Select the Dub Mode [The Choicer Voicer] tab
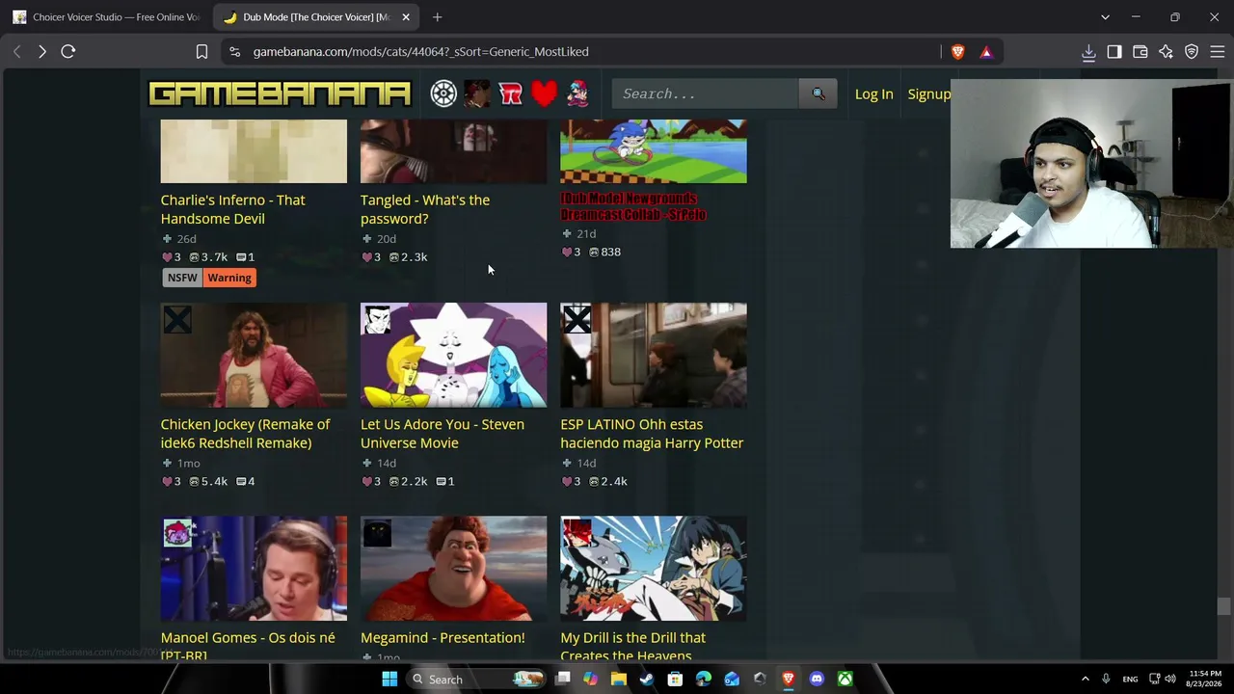Image resolution: width=1234 pixels, height=694 pixels. [307, 16]
